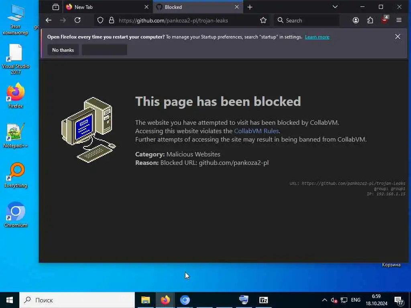The height and width of the screenshot is (308, 411).
Task: Open the clock showing 6:59
Action: pos(376,300)
